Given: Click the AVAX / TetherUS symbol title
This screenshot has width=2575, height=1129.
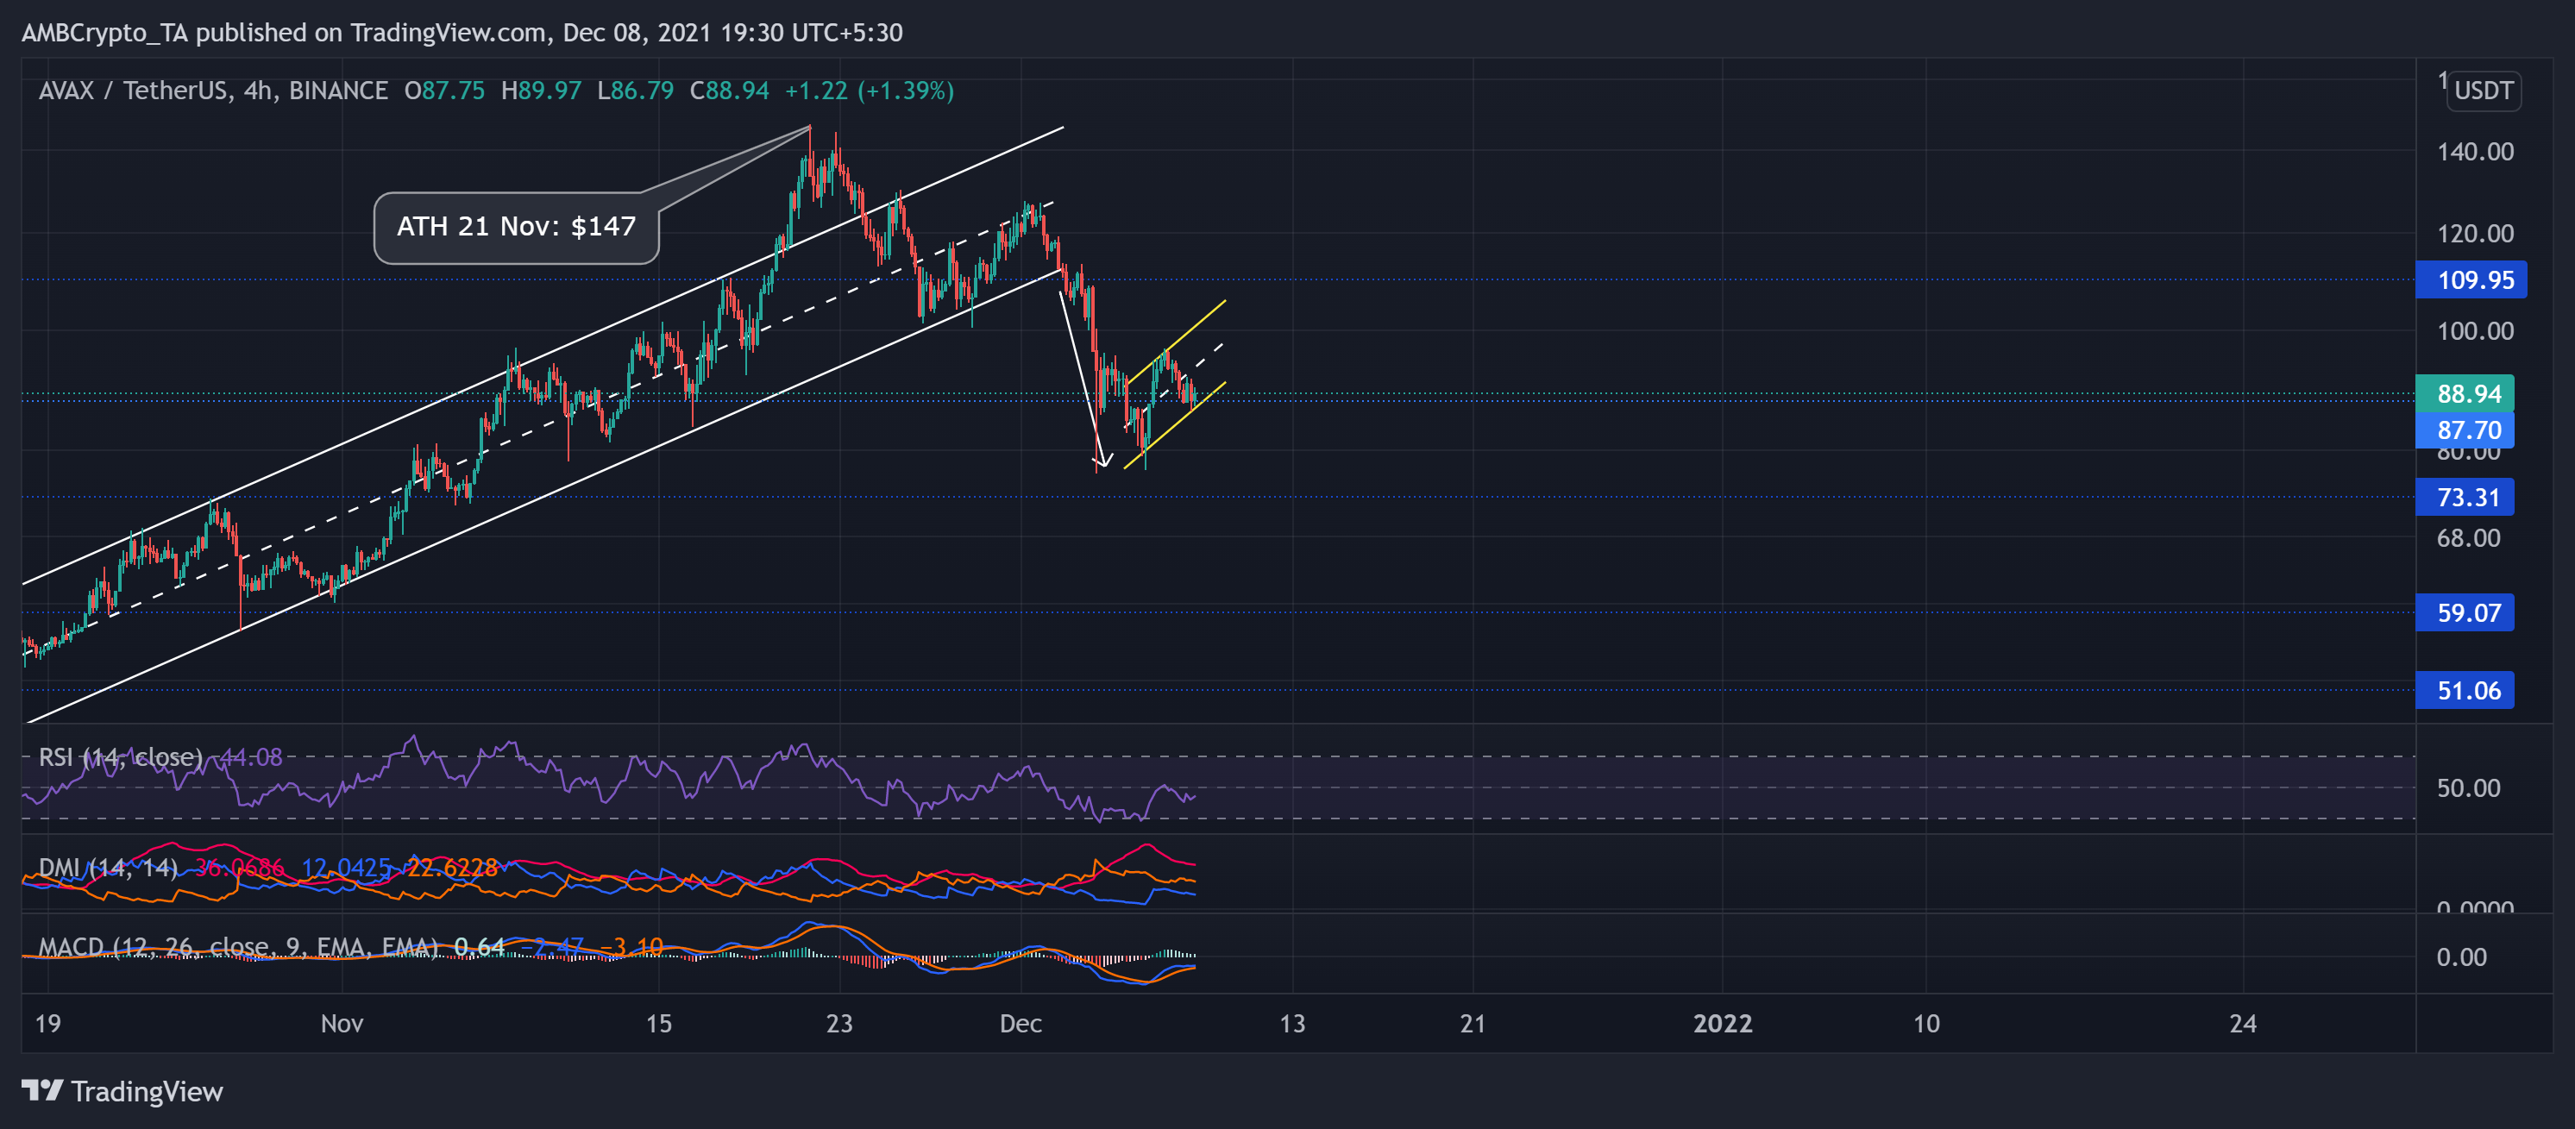Looking at the screenshot, I should [133, 91].
